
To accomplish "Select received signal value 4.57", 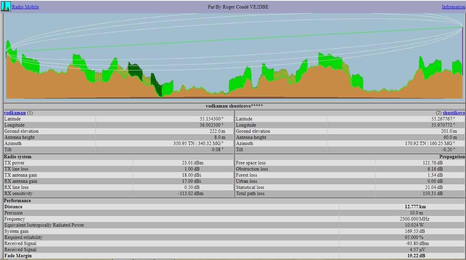I will pos(414,249).
